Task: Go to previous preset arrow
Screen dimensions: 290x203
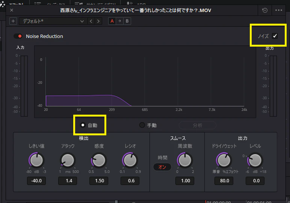Action: pyautogui.click(x=91, y=21)
